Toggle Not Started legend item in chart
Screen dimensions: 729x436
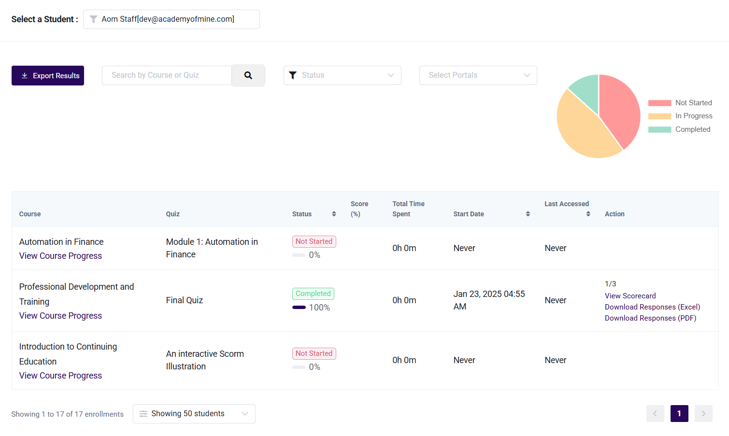[680, 103]
